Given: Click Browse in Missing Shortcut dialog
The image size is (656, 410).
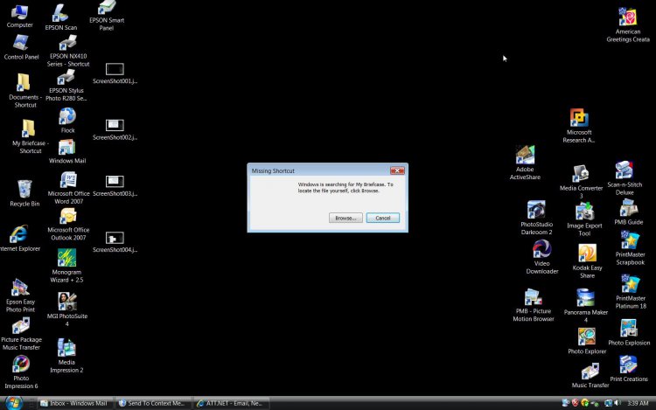Looking at the screenshot, I should [x=345, y=218].
